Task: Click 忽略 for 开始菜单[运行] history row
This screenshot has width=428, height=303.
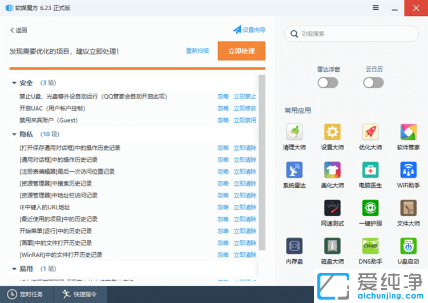Action: [223, 231]
